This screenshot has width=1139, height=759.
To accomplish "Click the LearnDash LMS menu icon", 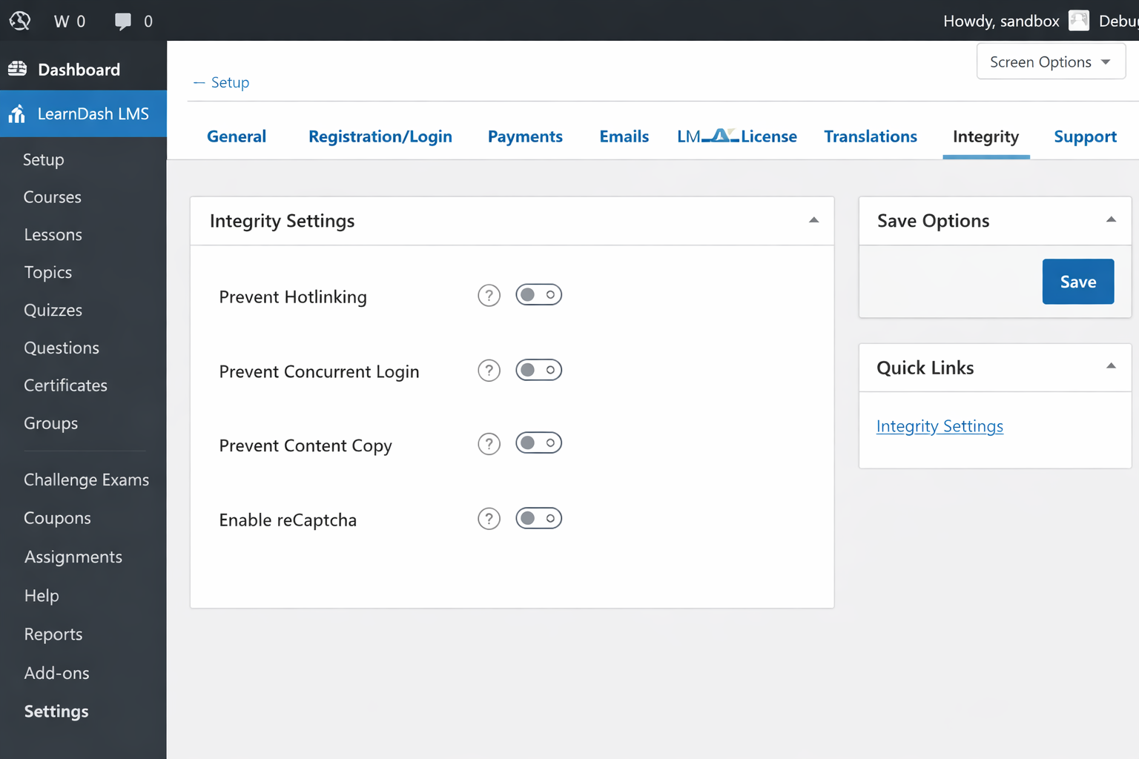I will [x=17, y=114].
